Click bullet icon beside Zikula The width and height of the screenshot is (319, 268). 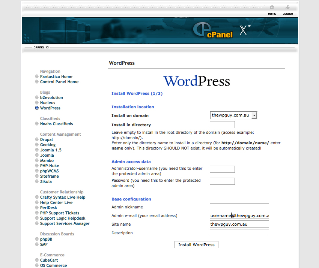(37, 181)
